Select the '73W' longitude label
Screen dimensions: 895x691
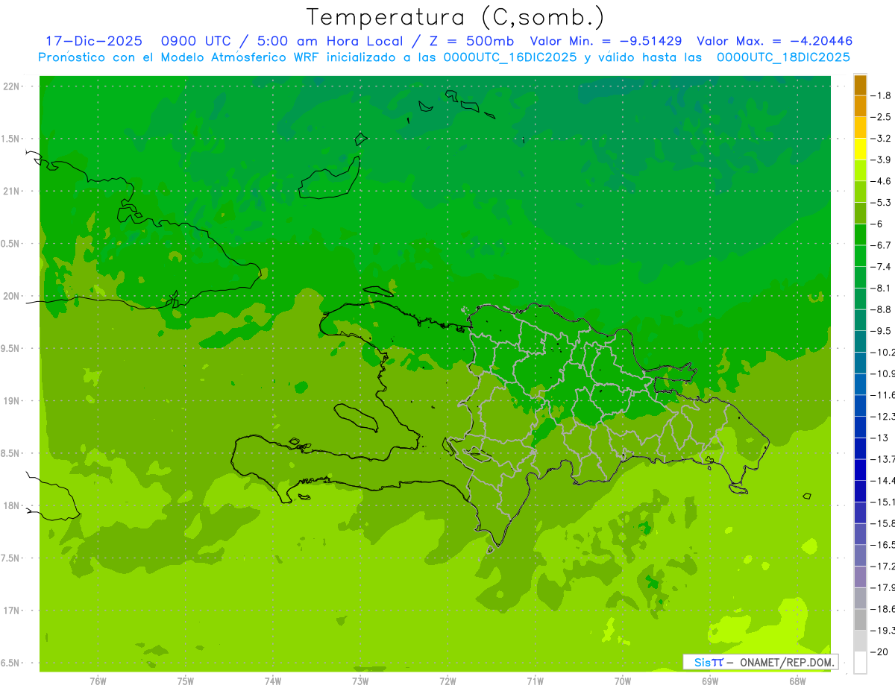pyautogui.click(x=360, y=681)
